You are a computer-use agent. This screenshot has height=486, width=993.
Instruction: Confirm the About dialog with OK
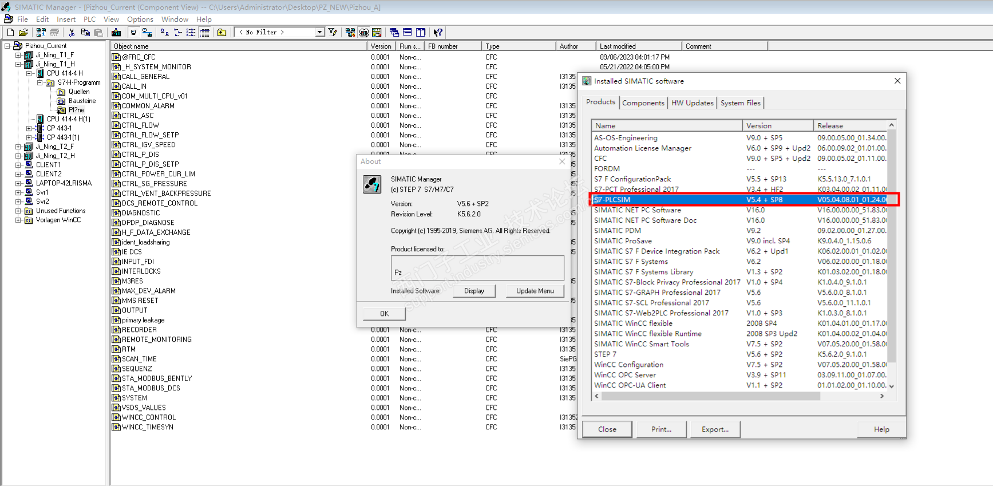[x=384, y=314]
